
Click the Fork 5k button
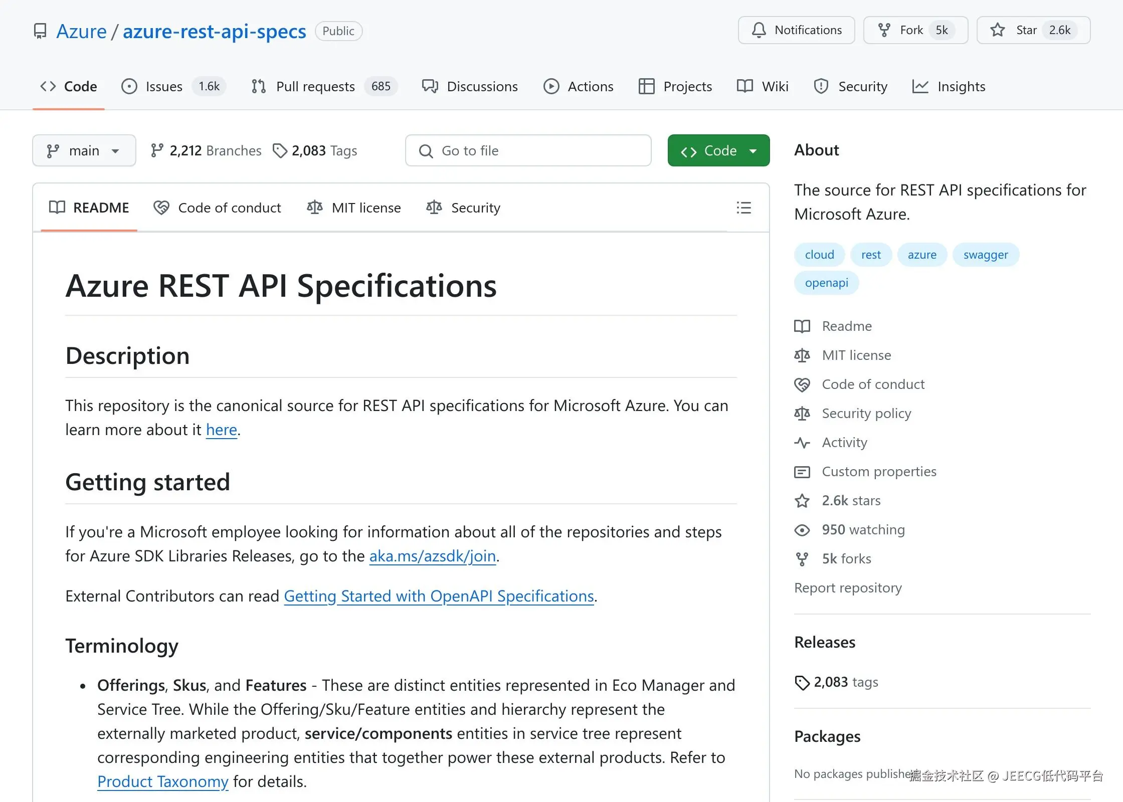[x=915, y=30]
